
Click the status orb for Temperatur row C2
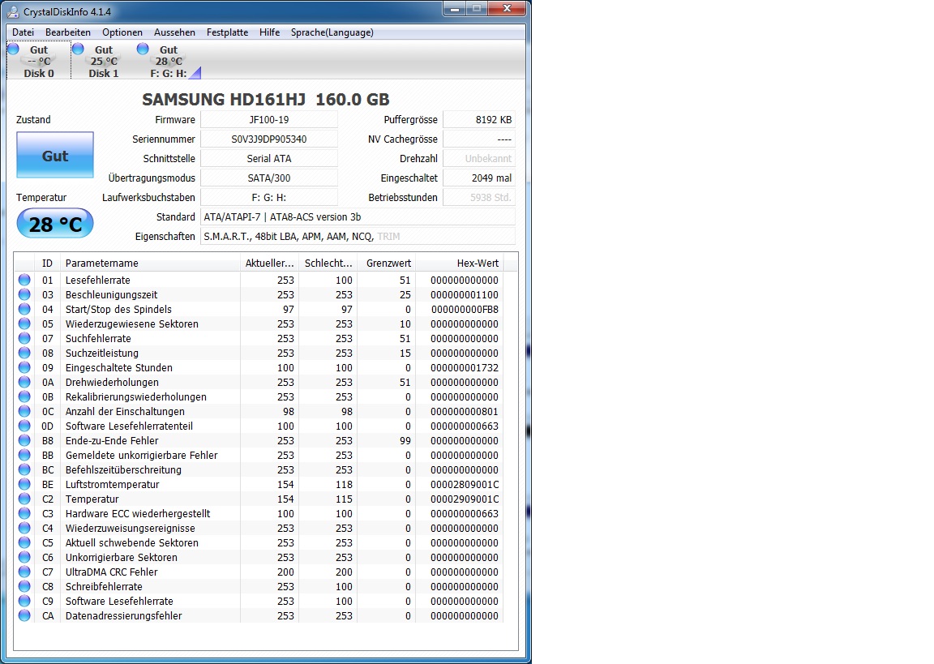tap(24, 499)
